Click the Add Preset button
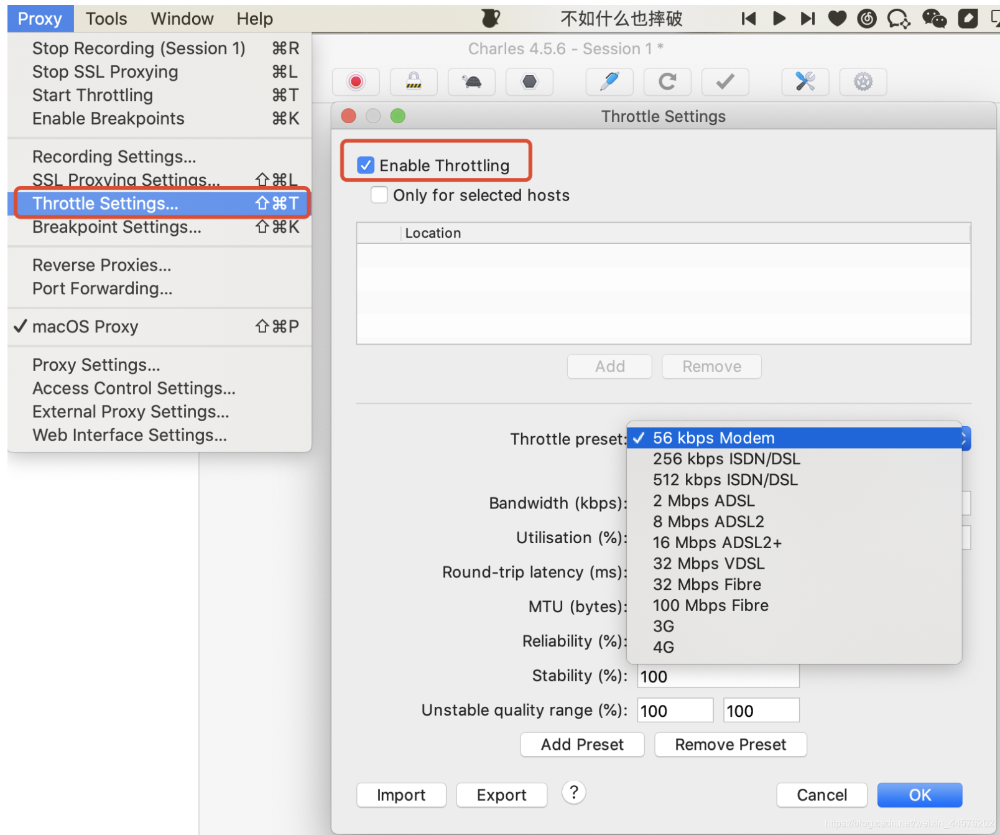 click(582, 745)
